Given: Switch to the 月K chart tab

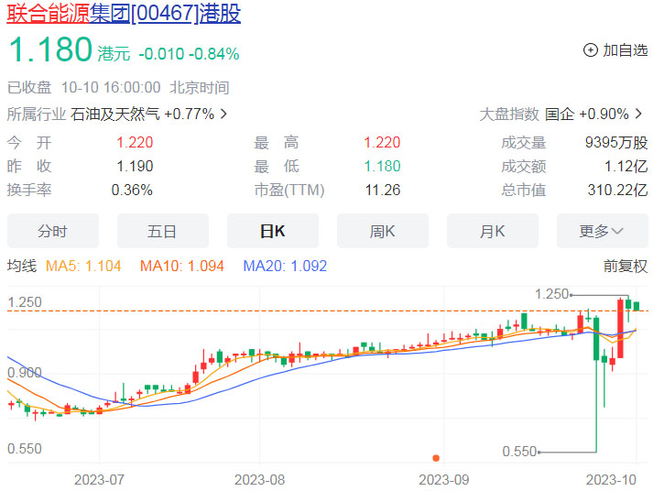Looking at the screenshot, I should (493, 231).
